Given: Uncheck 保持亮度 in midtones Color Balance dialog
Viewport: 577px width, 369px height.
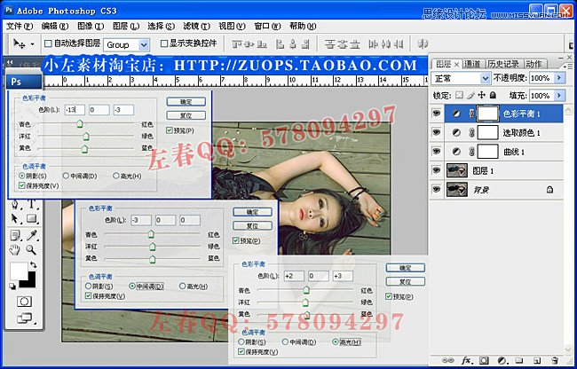Looking at the screenshot, I should click(88, 295).
